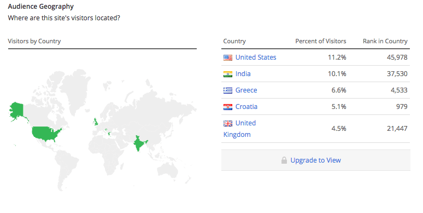The width and height of the screenshot is (423, 213).
Task: Open the India country link
Action: point(243,74)
